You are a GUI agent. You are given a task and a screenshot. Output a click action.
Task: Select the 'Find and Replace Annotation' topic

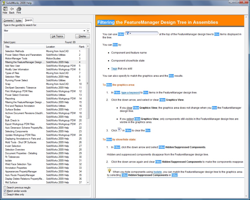(45, 106)
